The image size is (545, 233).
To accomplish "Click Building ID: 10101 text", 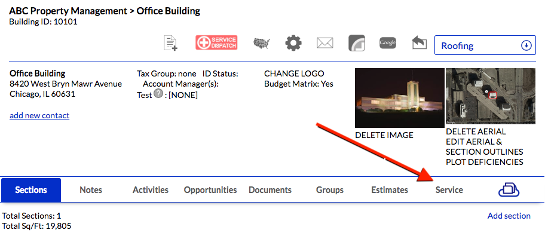I will [x=43, y=22].
